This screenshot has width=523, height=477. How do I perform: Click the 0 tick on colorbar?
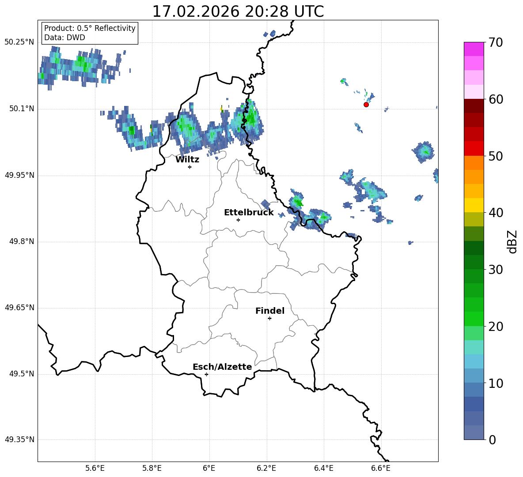click(x=492, y=439)
